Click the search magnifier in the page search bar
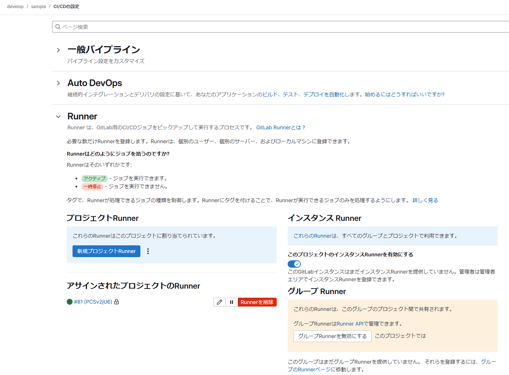509x375 pixels. point(58,26)
